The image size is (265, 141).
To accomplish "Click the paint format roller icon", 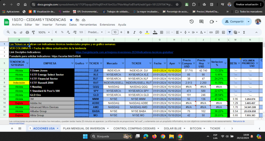I will pyautogui.click(x=33, y=32).
